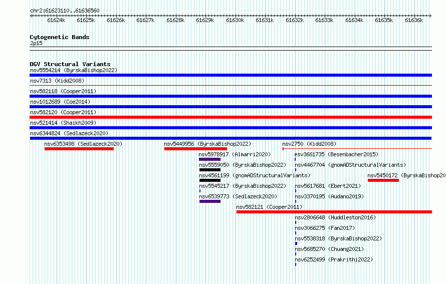The width and height of the screenshot is (446, 284).
Task: Click the 61628k ruler tick label
Action: pos(175,20)
